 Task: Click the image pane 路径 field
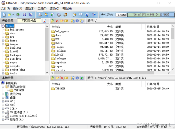point(135,21)
